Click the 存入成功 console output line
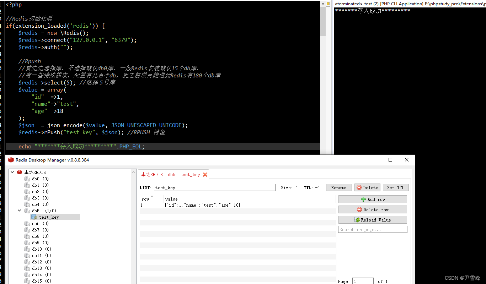The width and height of the screenshot is (486, 284). (x=372, y=11)
